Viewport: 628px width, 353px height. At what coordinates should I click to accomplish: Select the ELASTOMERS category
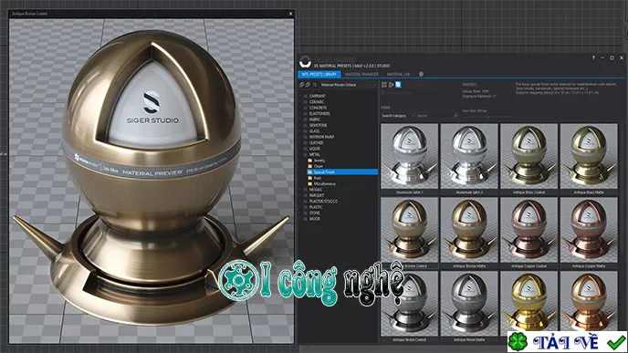coord(319,114)
